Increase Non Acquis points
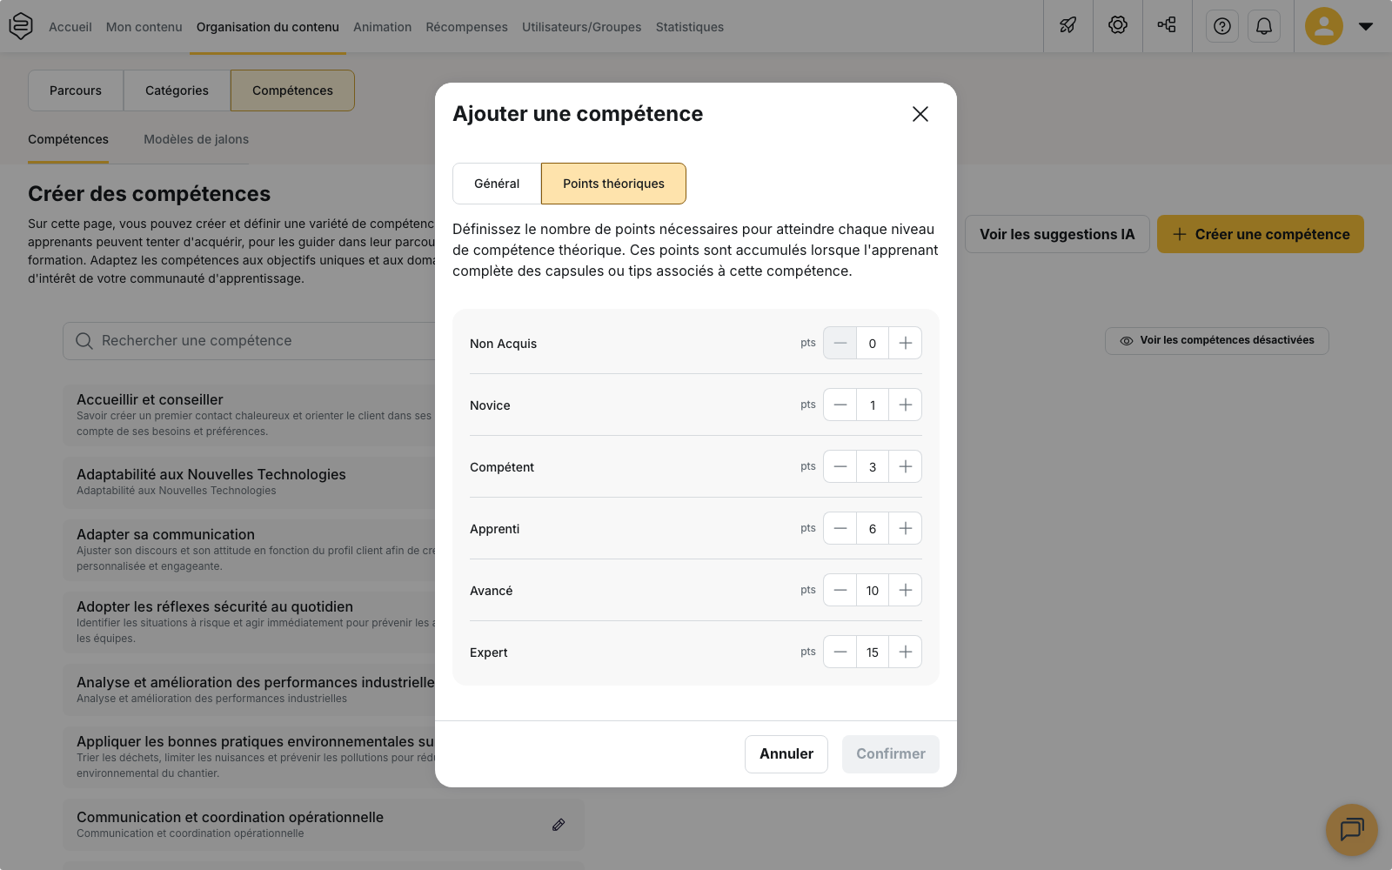This screenshot has width=1392, height=870. (906, 343)
